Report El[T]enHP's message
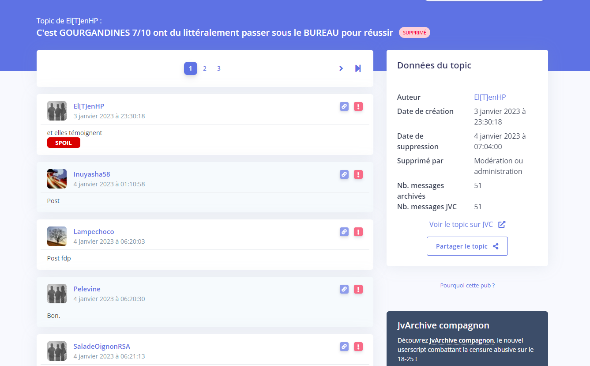 pyautogui.click(x=358, y=106)
